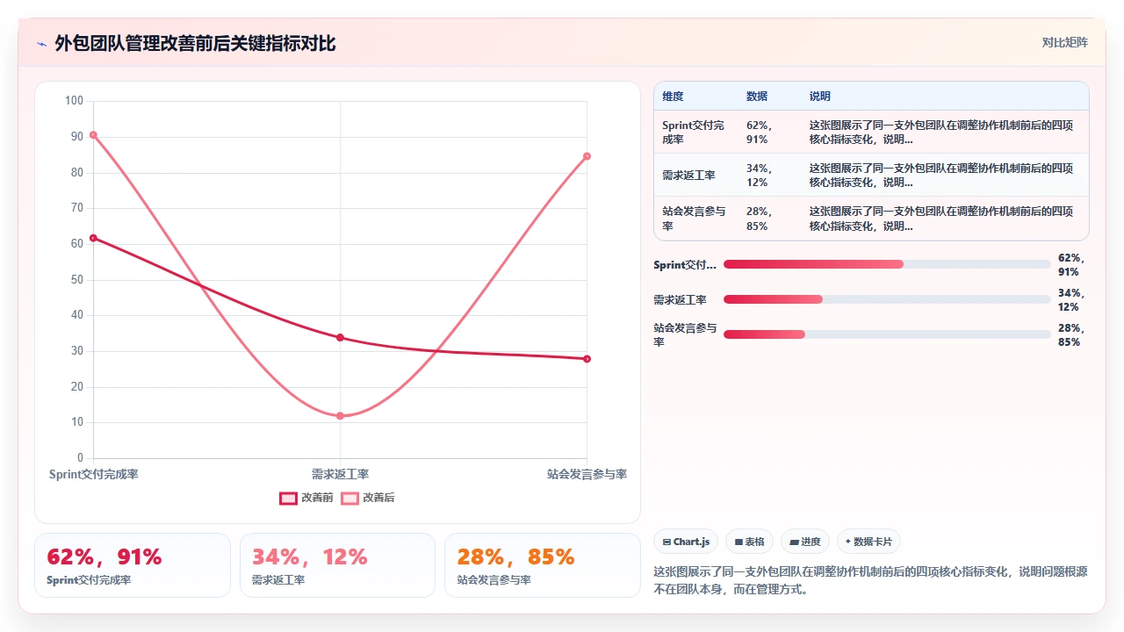1124x632 pixels.
Task: Click progress value 62%, 91% beside the bar
Action: tap(1072, 264)
